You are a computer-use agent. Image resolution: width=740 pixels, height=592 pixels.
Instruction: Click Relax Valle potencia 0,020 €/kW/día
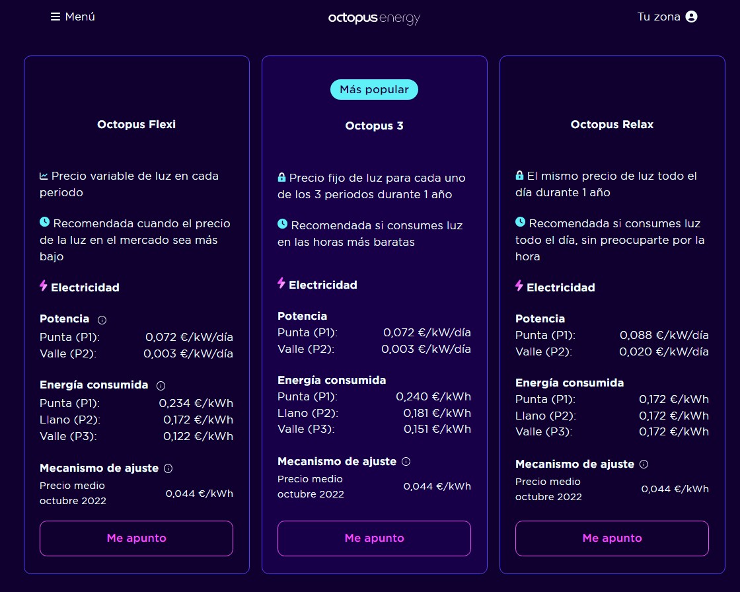[664, 351]
